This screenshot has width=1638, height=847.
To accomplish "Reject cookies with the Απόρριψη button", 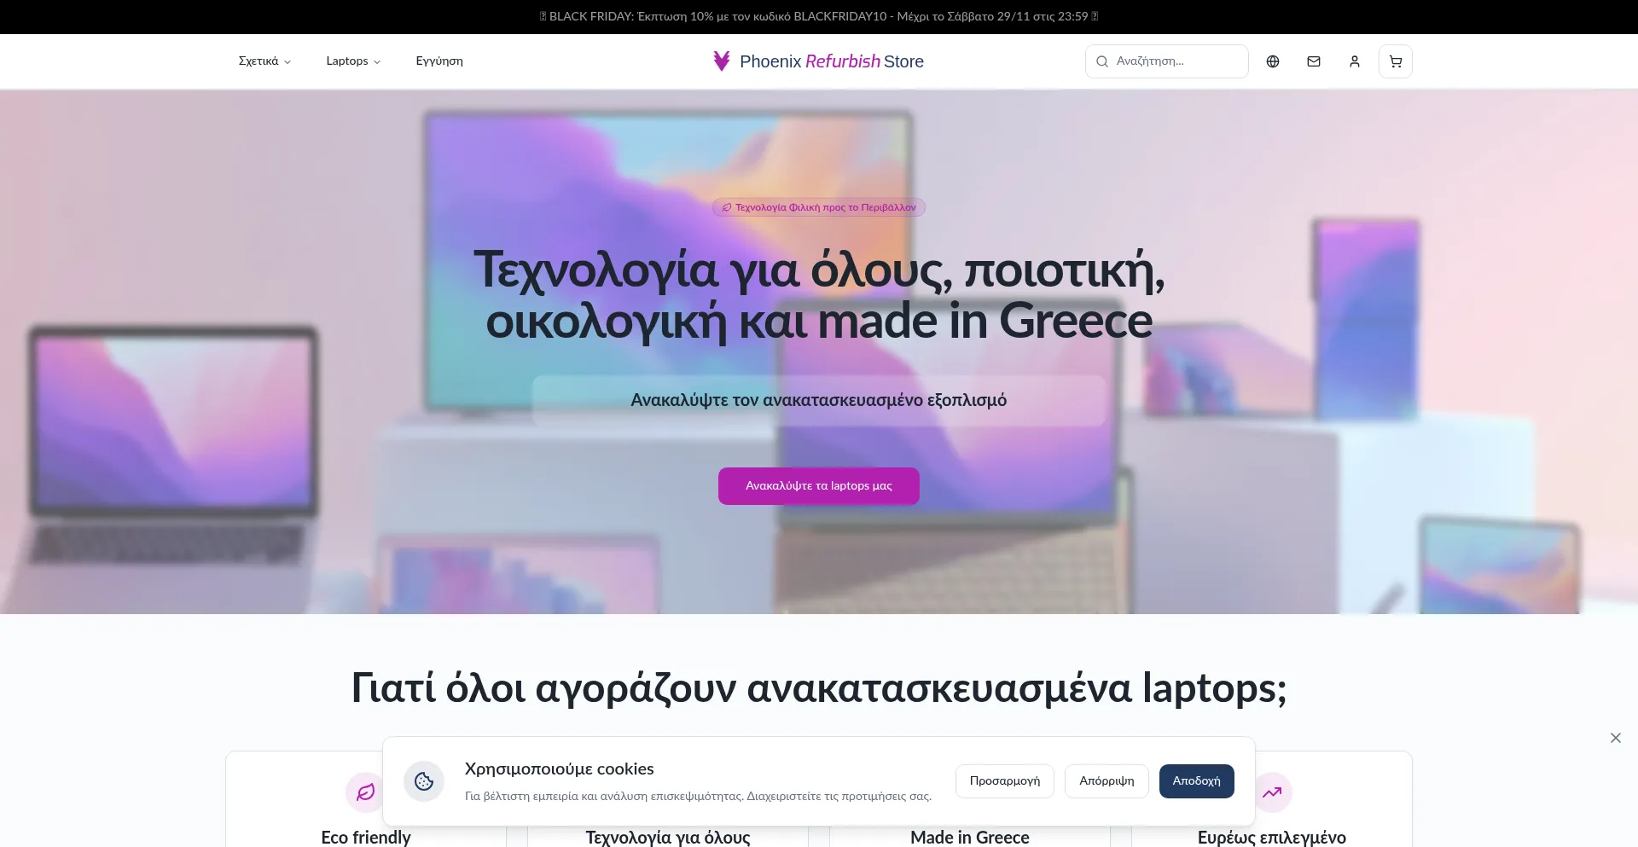I will 1107,781.
